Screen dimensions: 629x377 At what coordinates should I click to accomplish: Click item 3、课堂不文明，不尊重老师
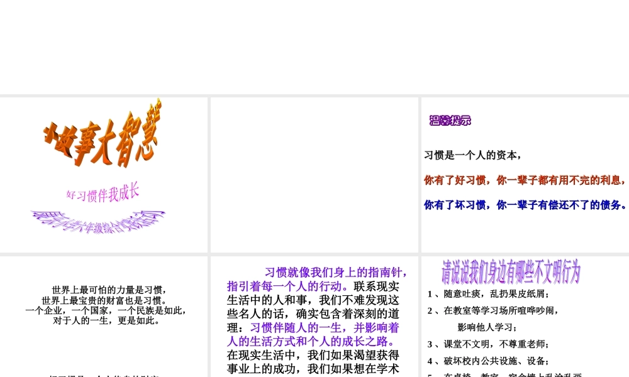pyautogui.click(x=488, y=344)
